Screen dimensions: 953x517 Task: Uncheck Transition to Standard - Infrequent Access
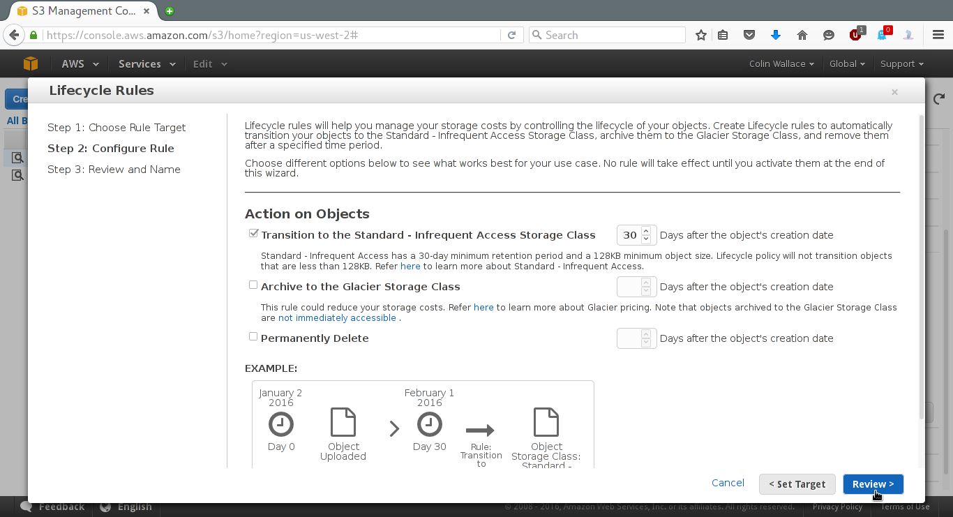(253, 234)
